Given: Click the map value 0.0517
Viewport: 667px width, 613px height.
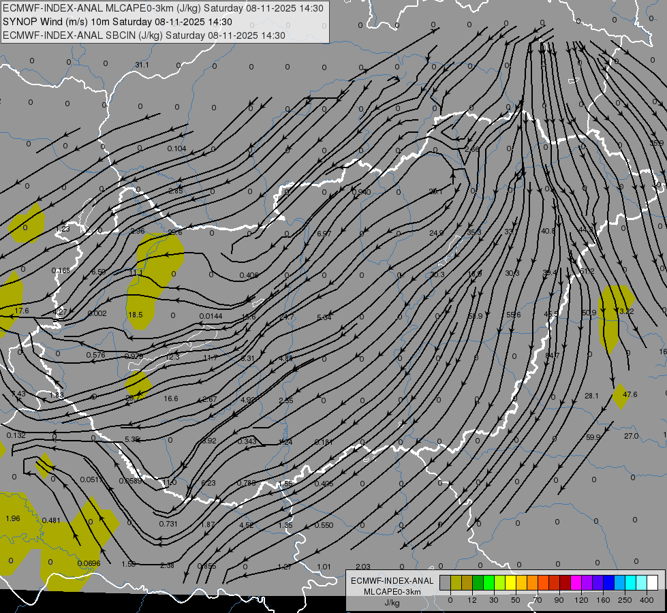Looking at the screenshot, I should coord(91,480).
